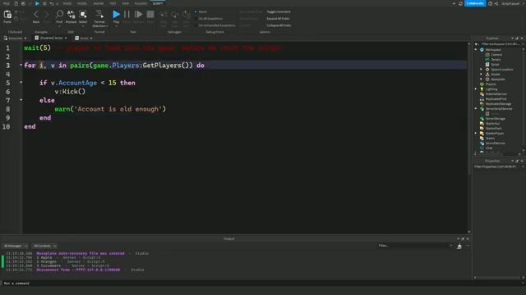
Task: Collapse the if-block fold on line 5
Action: click(x=21, y=82)
